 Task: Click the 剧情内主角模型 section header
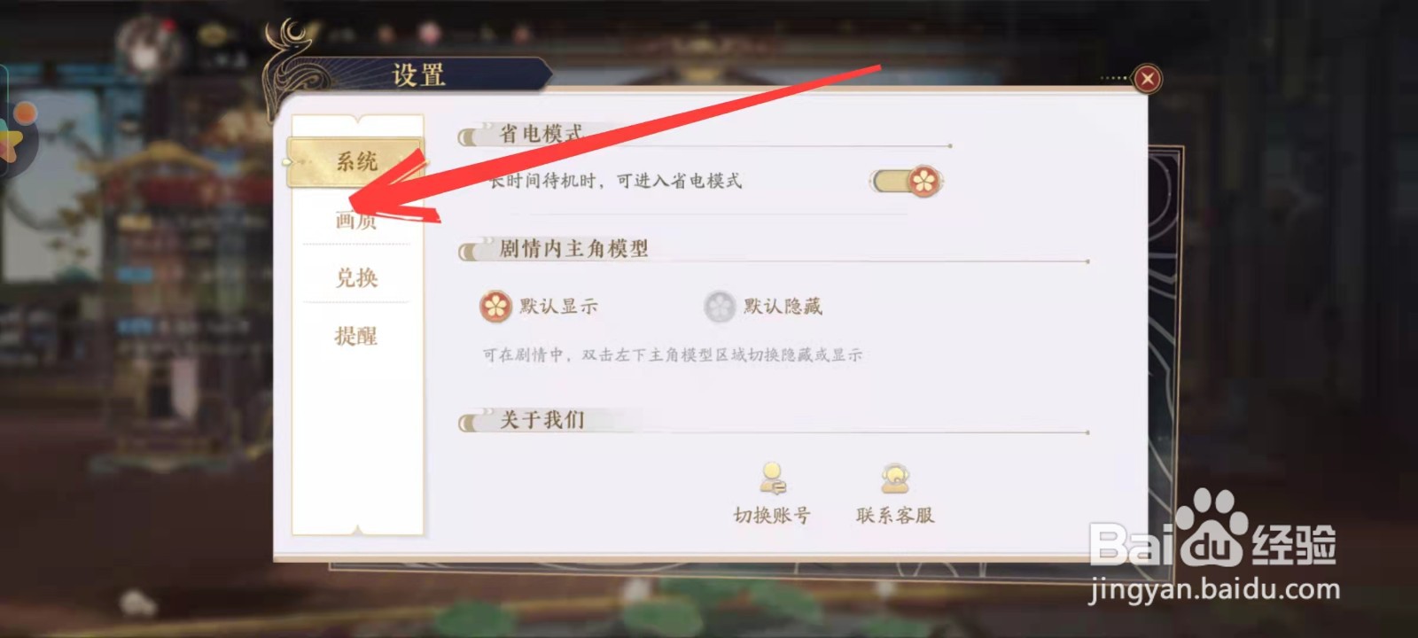point(573,248)
